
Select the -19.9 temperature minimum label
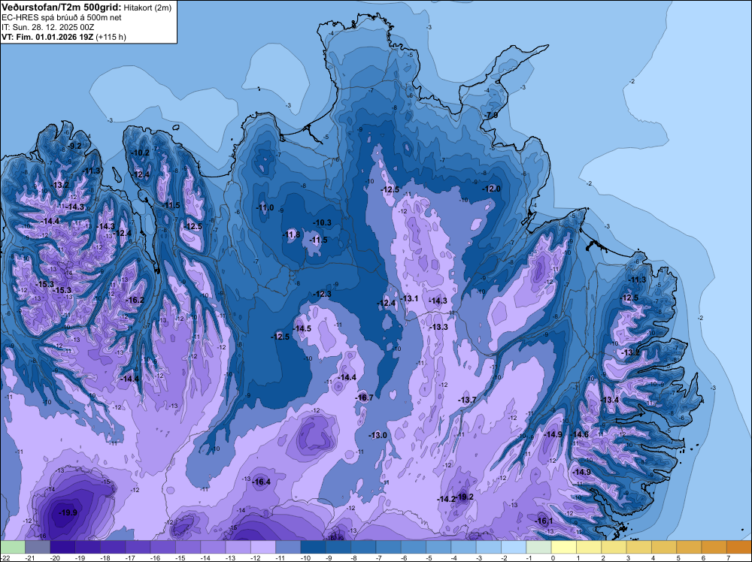[68, 512]
